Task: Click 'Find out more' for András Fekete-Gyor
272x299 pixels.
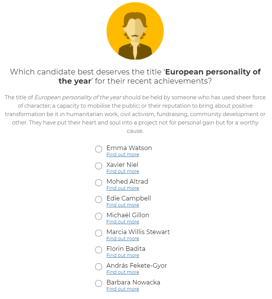Action: coord(122,272)
